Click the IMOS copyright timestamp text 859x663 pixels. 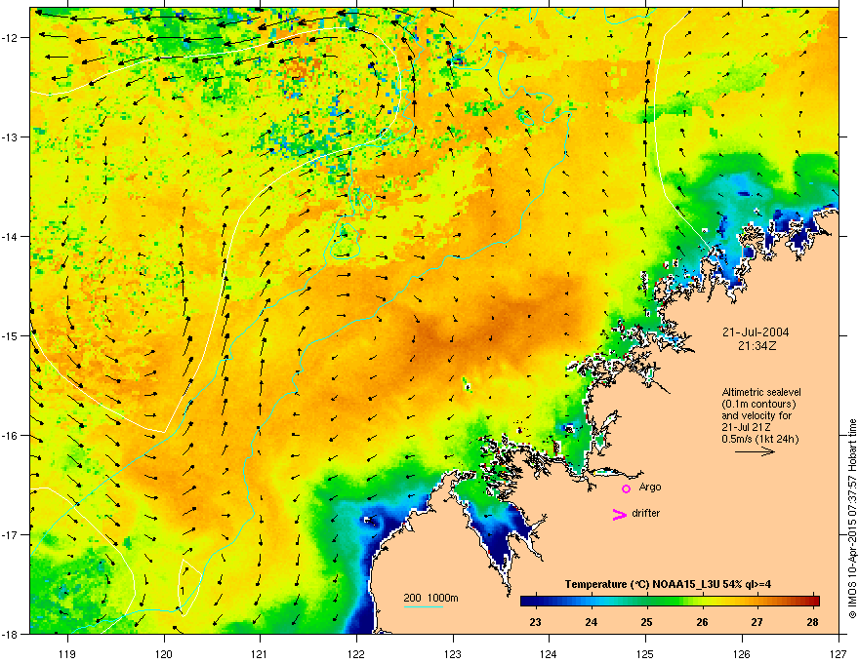point(852,518)
